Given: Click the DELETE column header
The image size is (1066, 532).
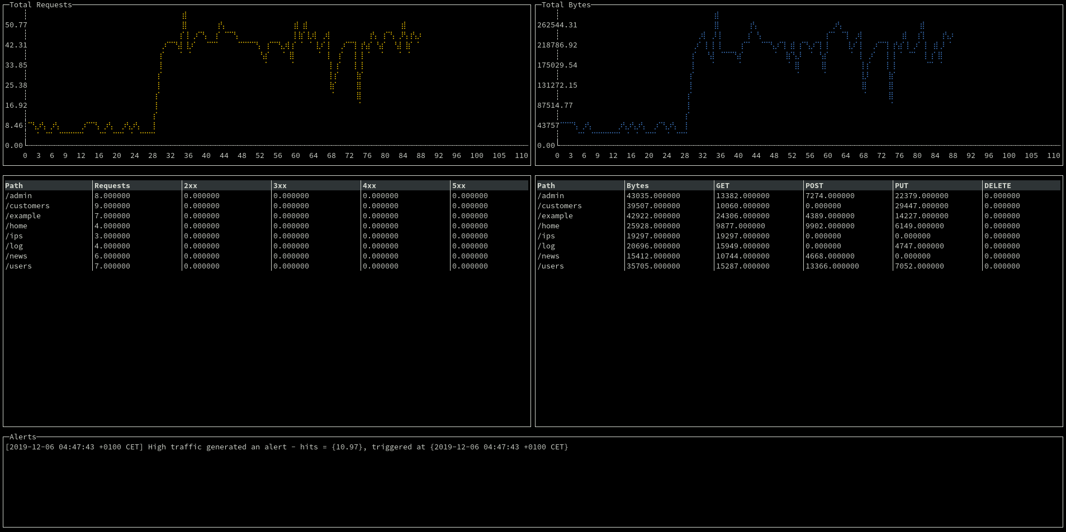Looking at the screenshot, I should (x=998, y=185).
